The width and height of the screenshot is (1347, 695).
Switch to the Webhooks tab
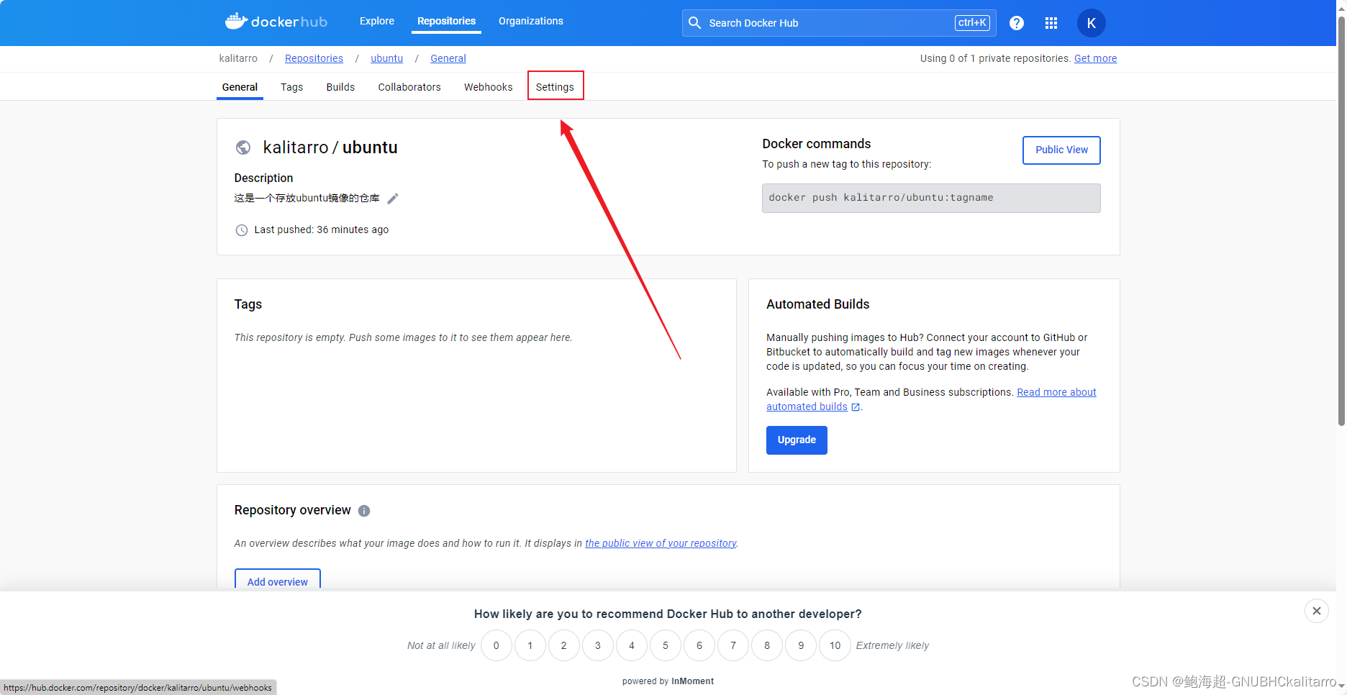click(x=489, y=87)
